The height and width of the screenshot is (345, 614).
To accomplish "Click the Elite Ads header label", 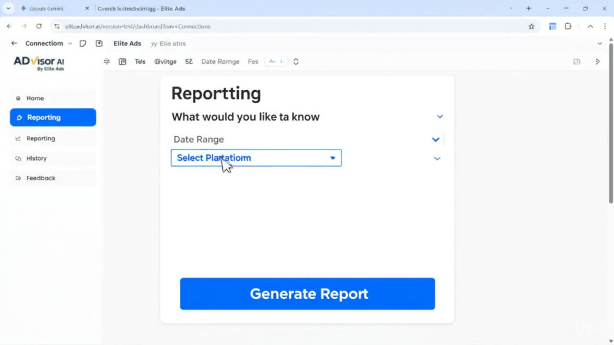I will pyautogui.click(x=127, y=44).
